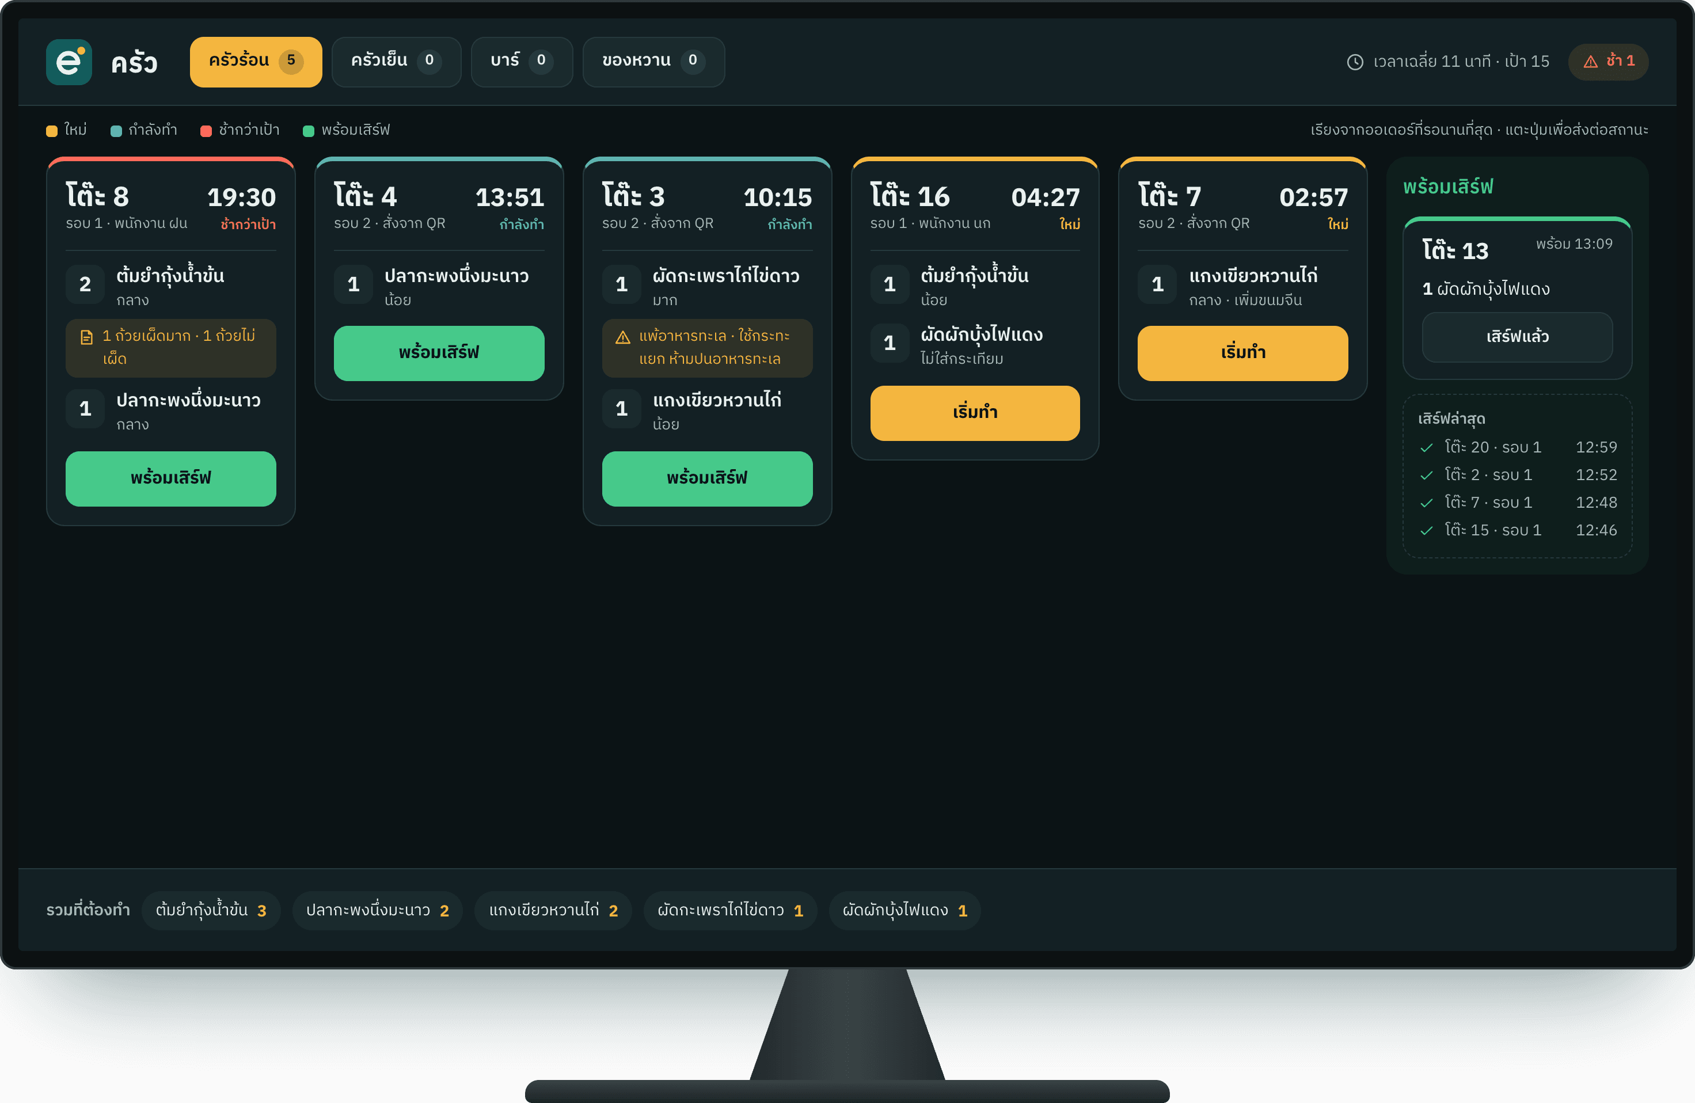Click the warning triangle in the ช้า 1 badge
Screen dimensions: 1695x1103
click(1590, 62)
